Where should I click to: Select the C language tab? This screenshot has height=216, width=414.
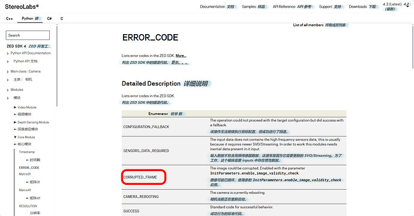[x=62, y=19]
